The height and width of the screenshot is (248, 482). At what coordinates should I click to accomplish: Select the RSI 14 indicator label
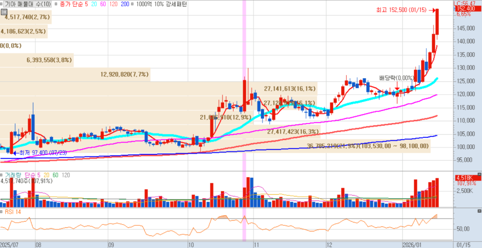pyautogui.click(x=13, y=212)
